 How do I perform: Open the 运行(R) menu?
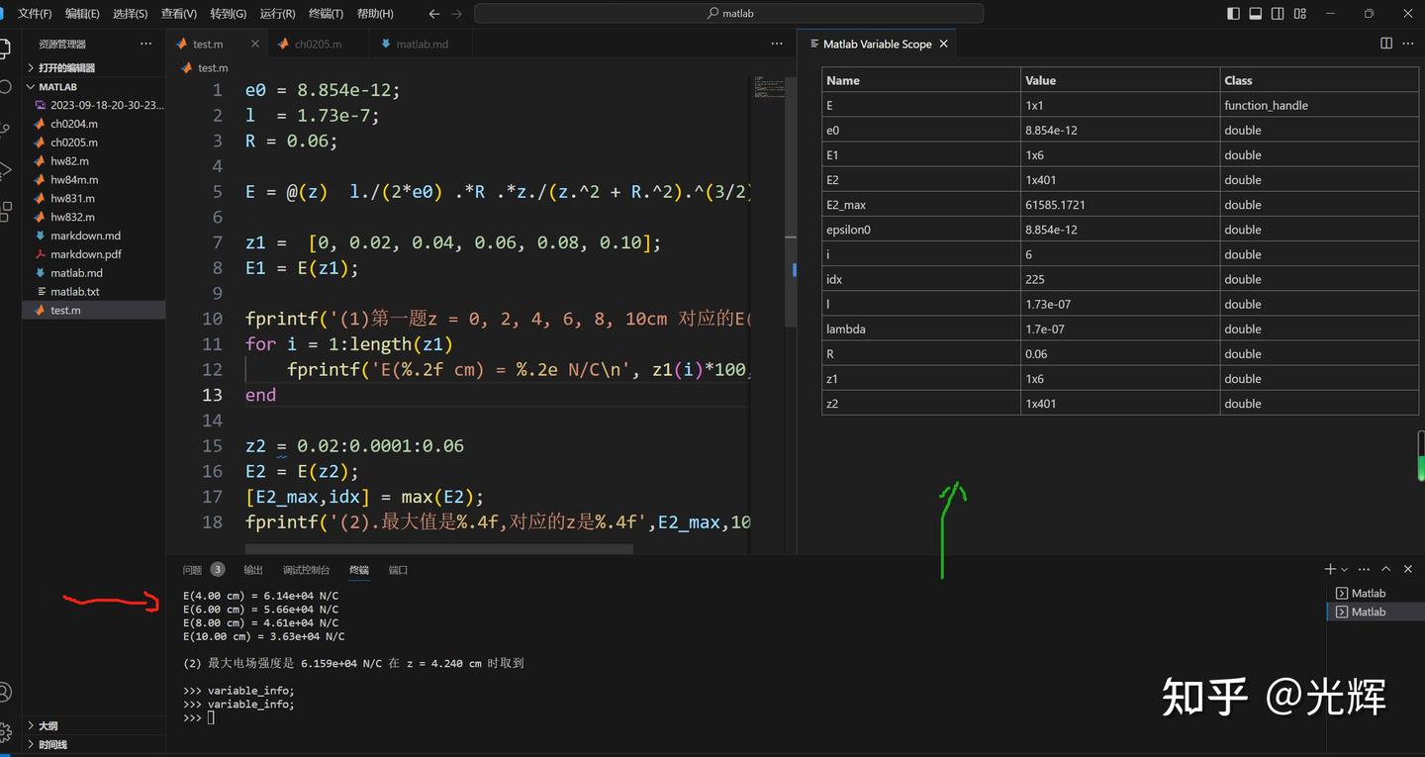click(276, 13)
